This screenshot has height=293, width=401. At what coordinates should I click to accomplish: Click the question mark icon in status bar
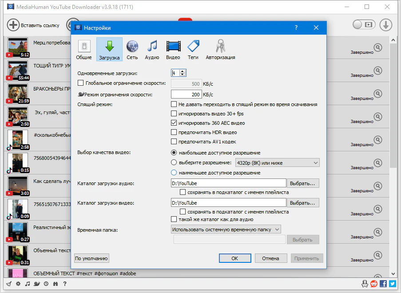click(x=65, y=284)
